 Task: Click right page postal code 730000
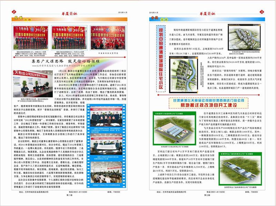(252, 192)
